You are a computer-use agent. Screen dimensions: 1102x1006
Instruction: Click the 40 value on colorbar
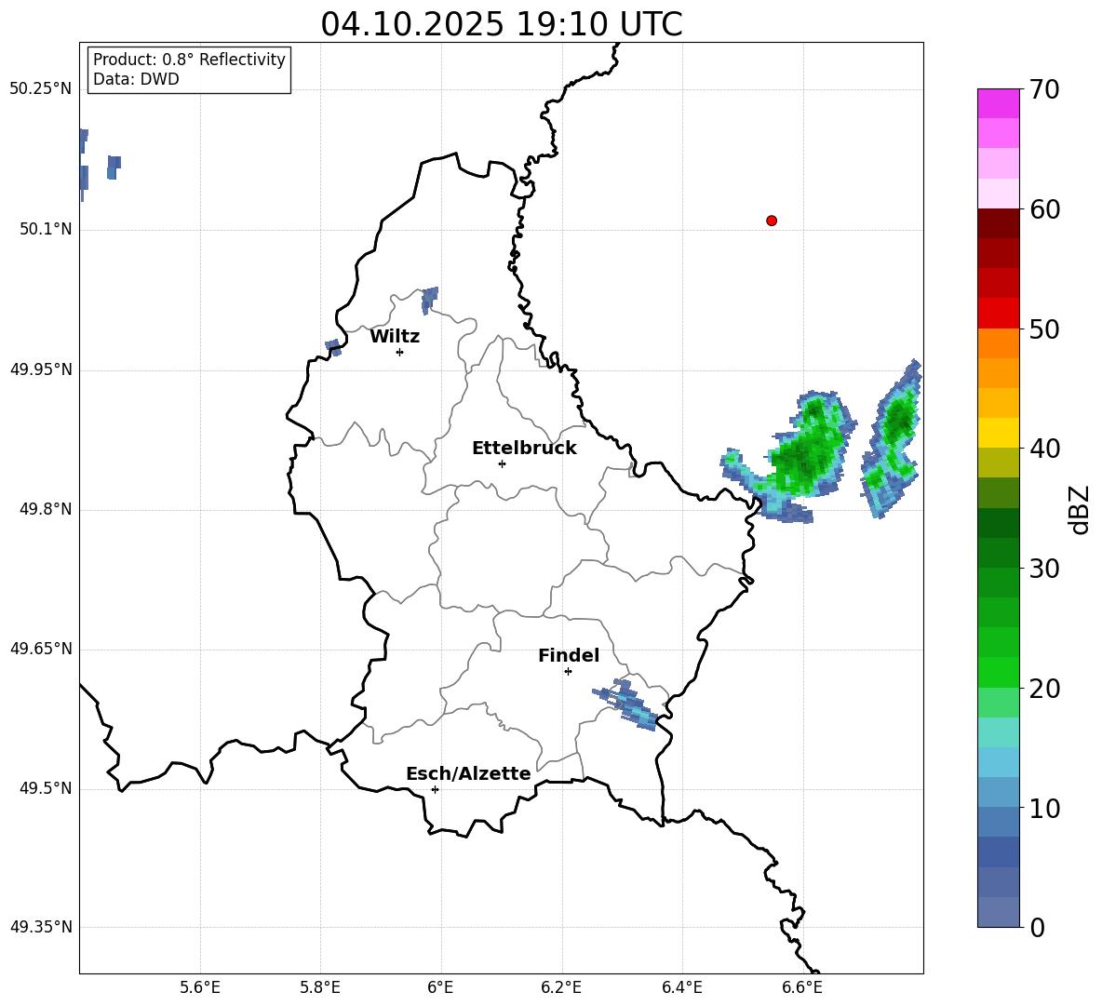[x=1044, y=449]
